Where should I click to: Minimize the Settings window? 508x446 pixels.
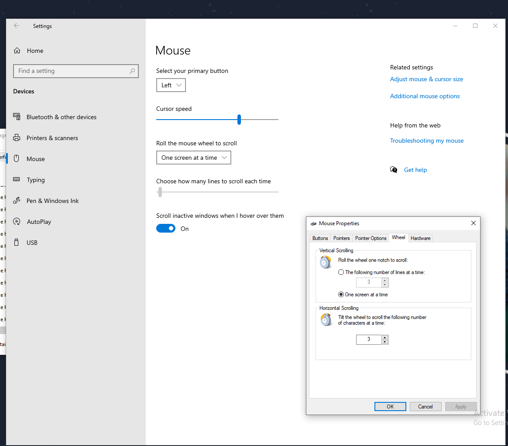point(455,26)
